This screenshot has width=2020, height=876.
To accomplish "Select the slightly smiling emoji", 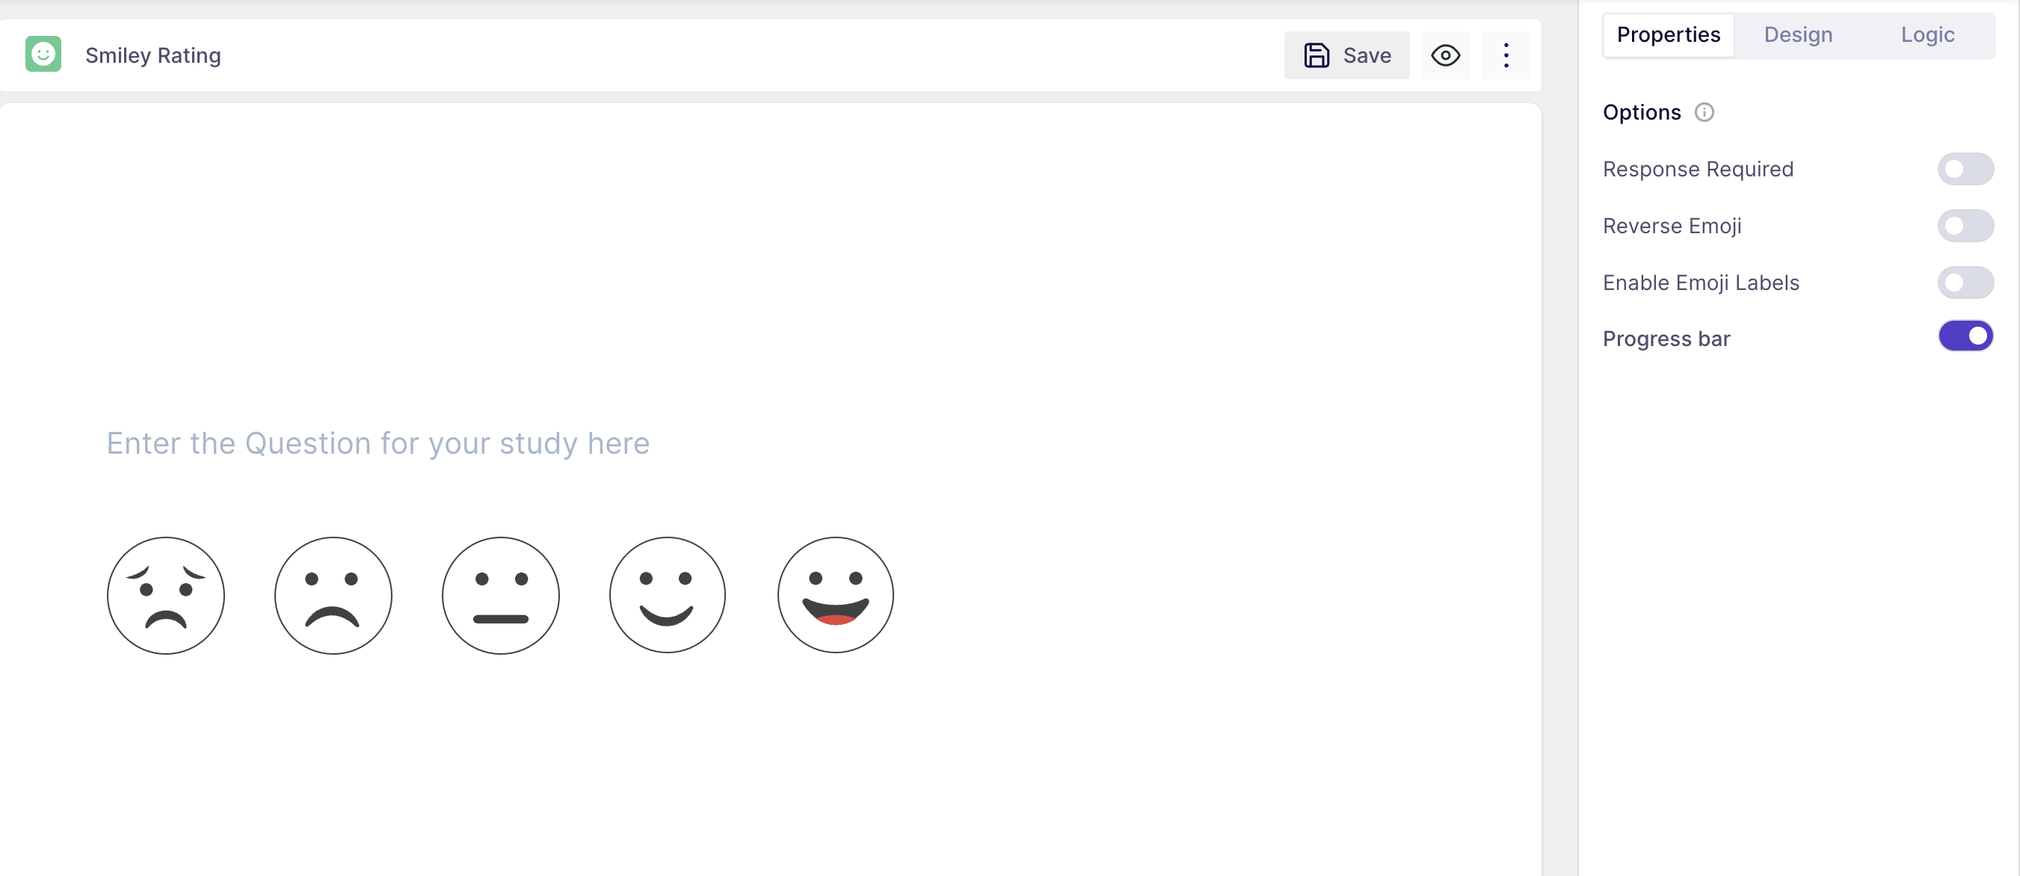I will coord(668,595).
